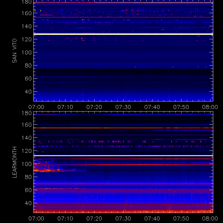Select the 40 frequency label on San Vito plot
The height and width of the screenshot is (223, 223).
(28, 92)
